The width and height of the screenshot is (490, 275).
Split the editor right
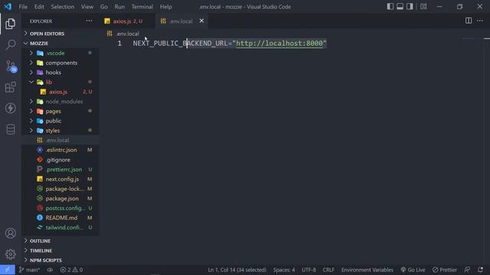(469, 21)
